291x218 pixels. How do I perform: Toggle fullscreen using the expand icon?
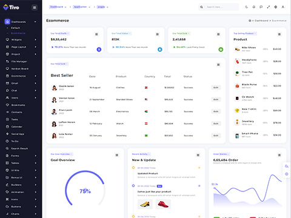click(x=269, y=7)
